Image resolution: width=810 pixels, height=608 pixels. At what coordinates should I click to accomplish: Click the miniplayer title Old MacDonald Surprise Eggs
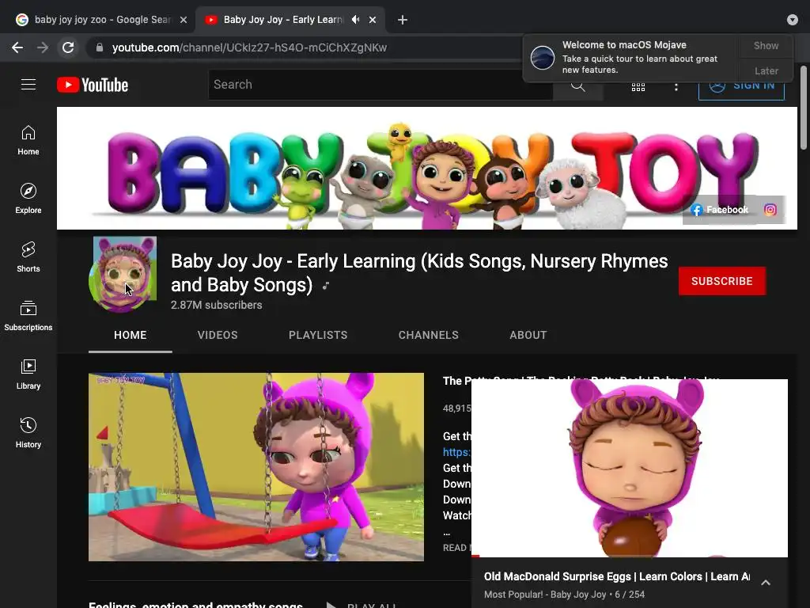click(x=617, y=576)
